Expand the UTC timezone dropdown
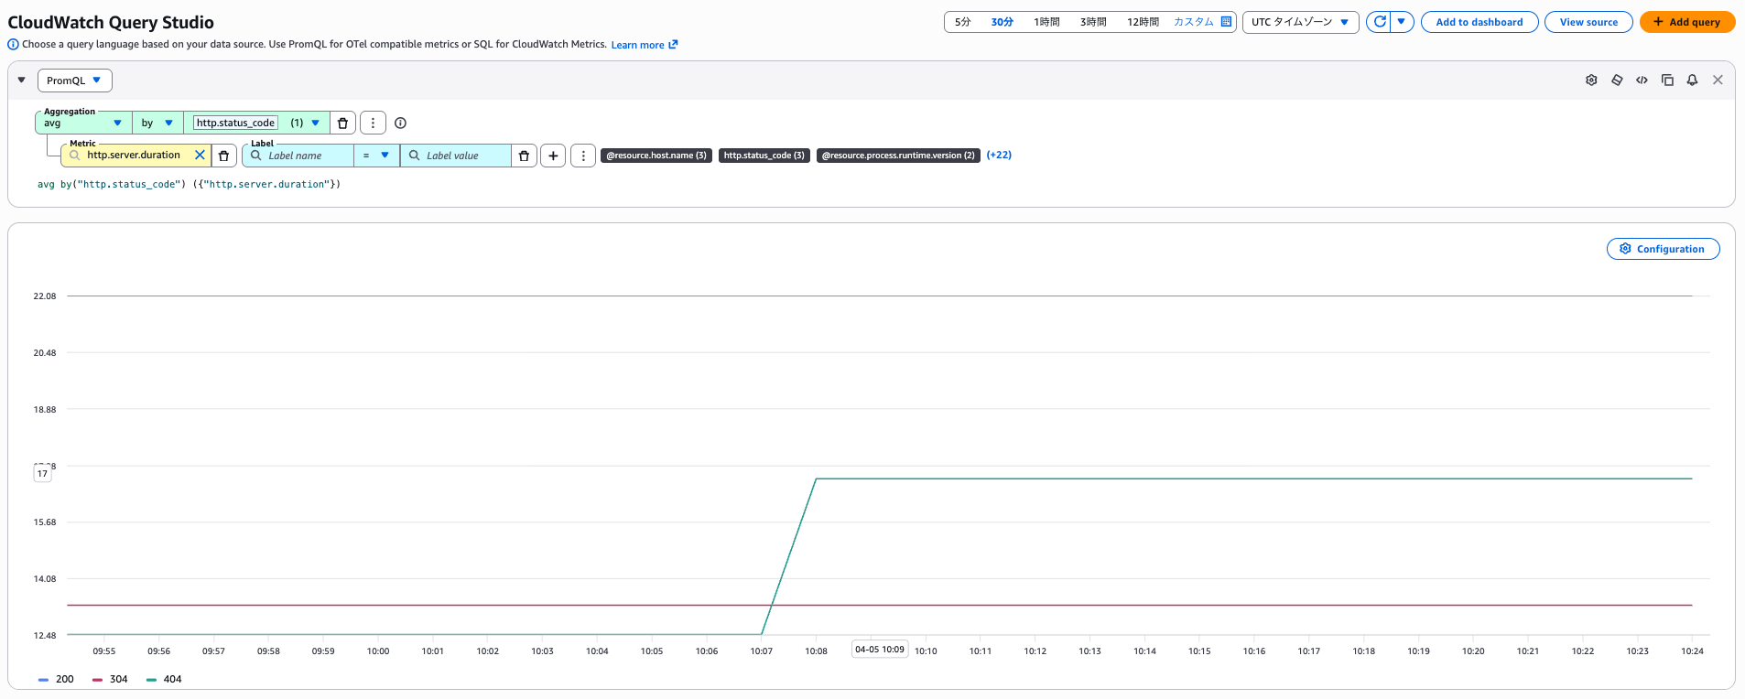This screenshot has height=699, width=1745. (1300, 22)
